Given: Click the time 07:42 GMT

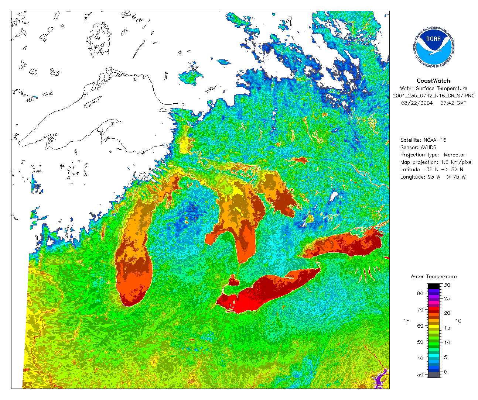Looking at the screenshot, I should click(x=453, y=103).
